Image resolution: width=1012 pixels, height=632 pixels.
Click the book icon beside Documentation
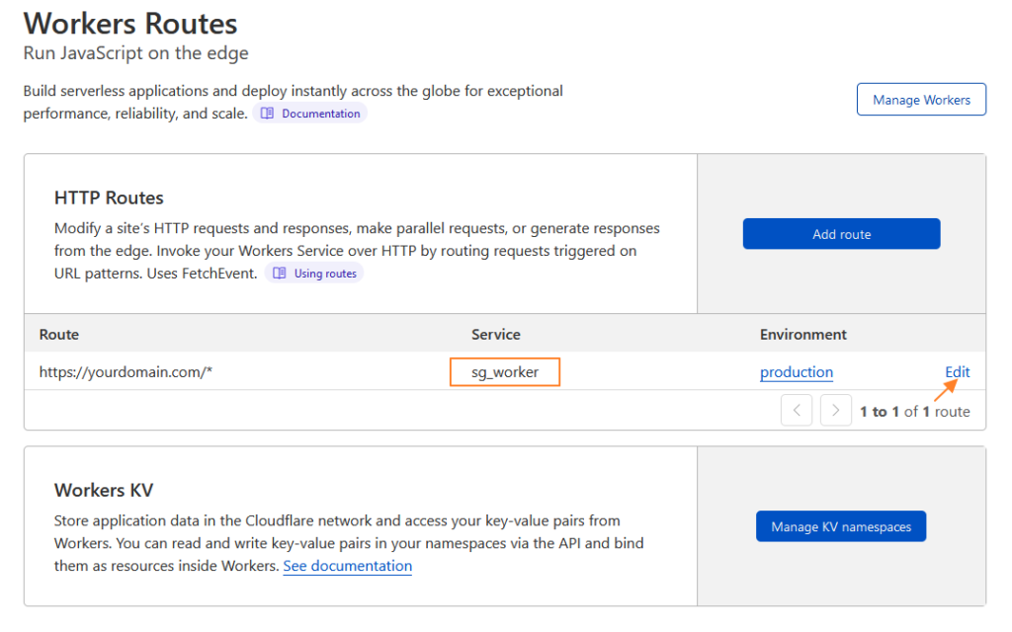(267, 114)
